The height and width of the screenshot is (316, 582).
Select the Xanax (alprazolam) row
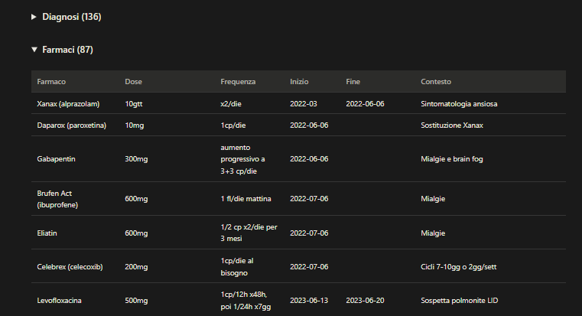click(x=298, y=103)
